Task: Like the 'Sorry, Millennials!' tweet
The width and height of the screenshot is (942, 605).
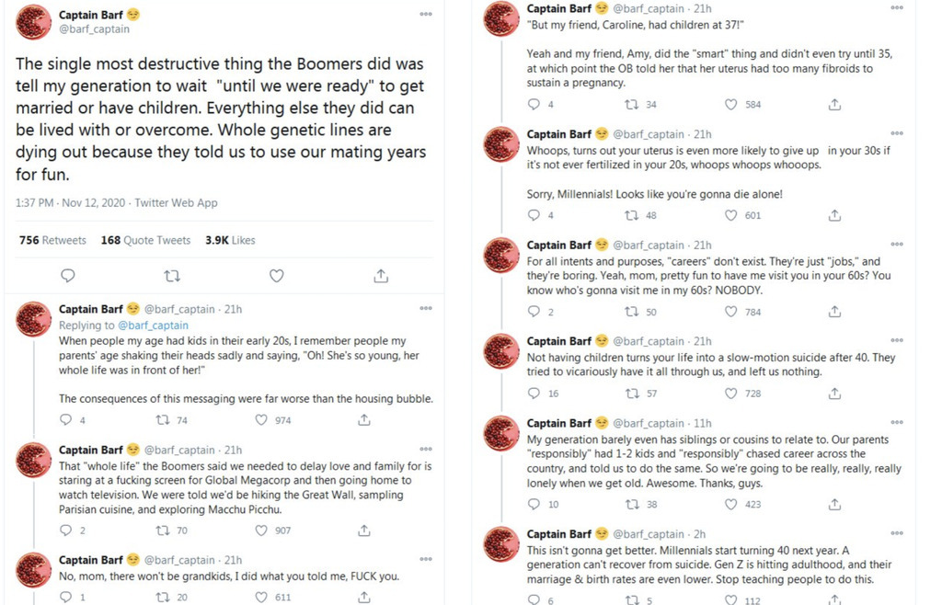Action: [x=731, y=216]
